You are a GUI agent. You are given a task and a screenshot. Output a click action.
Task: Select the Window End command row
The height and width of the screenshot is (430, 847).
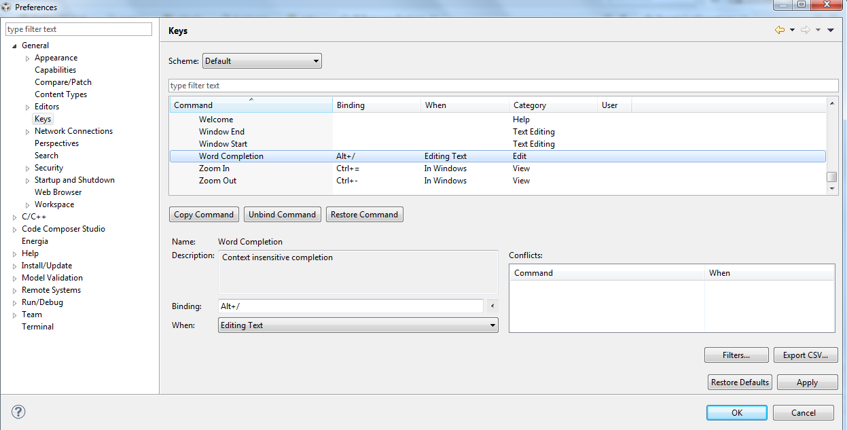coord(497,132)
